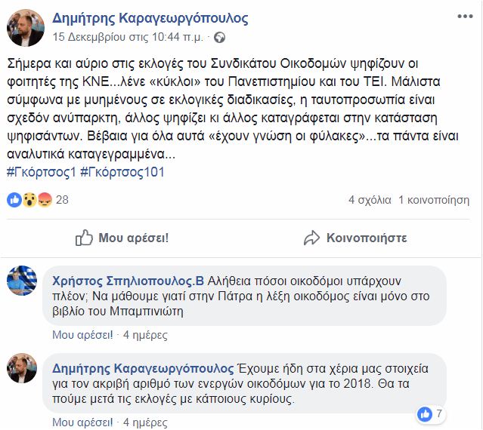The image size is (483, 430).
Task: Open post author profile picture at top
Action: point(26,28)
